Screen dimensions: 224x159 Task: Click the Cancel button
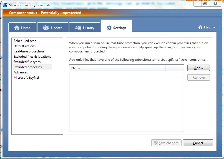coord(198,143)
